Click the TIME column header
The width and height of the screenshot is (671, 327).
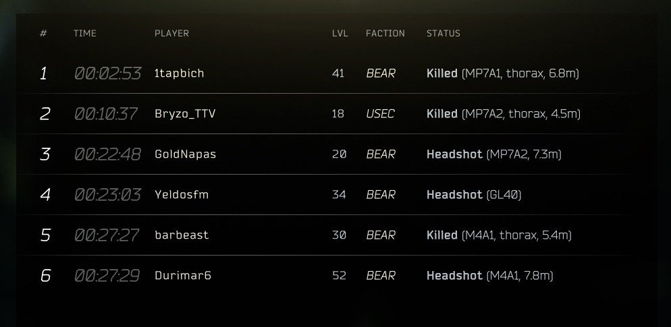coord(85,33)
